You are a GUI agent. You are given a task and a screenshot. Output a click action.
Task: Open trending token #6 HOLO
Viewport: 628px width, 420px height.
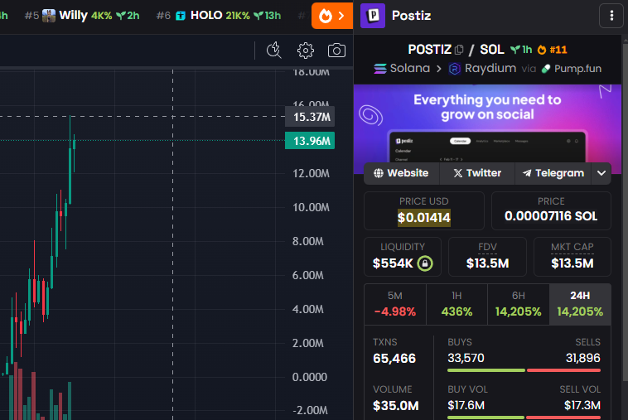tap(219, 16)
